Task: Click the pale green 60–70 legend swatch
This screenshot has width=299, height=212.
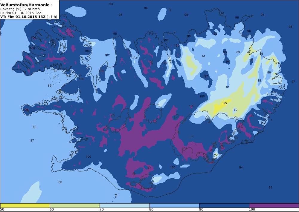Action: point(75,205)
